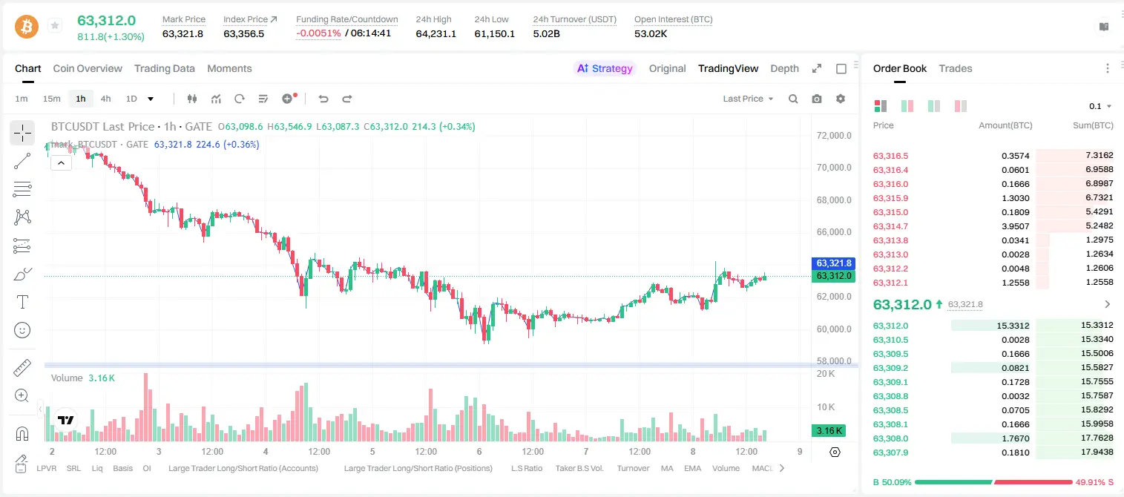This screenshot has width=1124, height=497.
Task: Select the crosshair cursor tool
Action: [22, 134]
